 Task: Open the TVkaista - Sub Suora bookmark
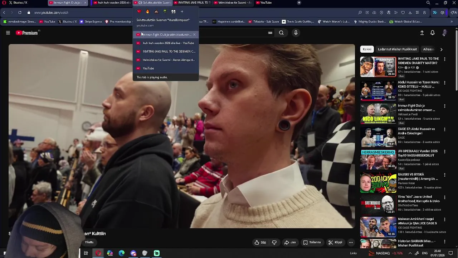coord(263,21)
